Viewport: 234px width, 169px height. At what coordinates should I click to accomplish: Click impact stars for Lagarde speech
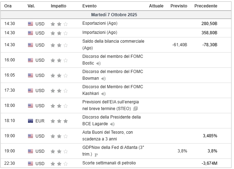tap(59, 121)
